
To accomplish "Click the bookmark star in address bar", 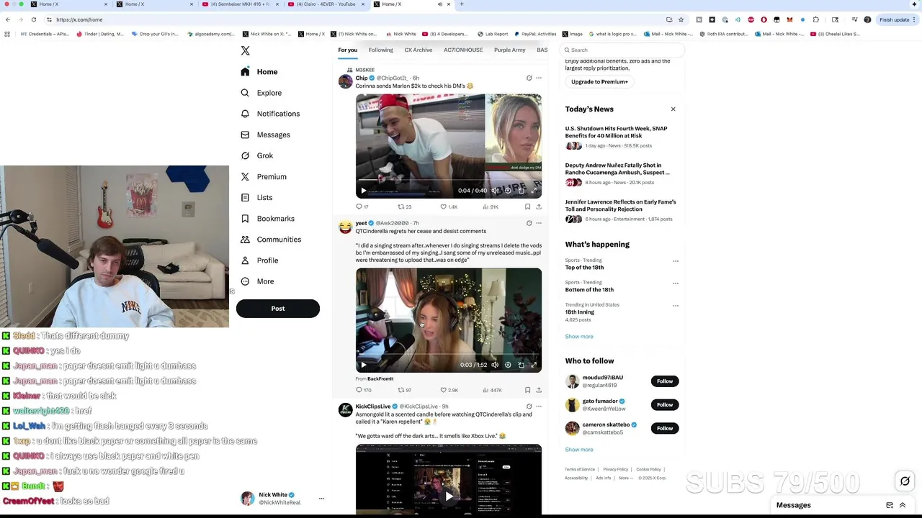I will [681, 19].
